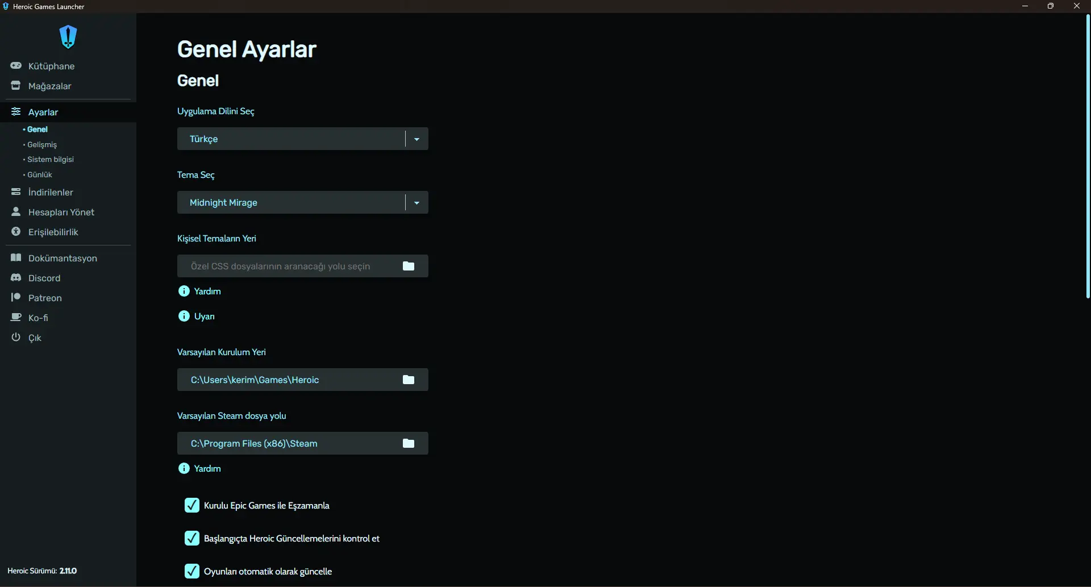The height and width of the screenshot is (587, 1091).
Task: Click the vertical scrollbar thumb
Action: [x=1088, y=156]
